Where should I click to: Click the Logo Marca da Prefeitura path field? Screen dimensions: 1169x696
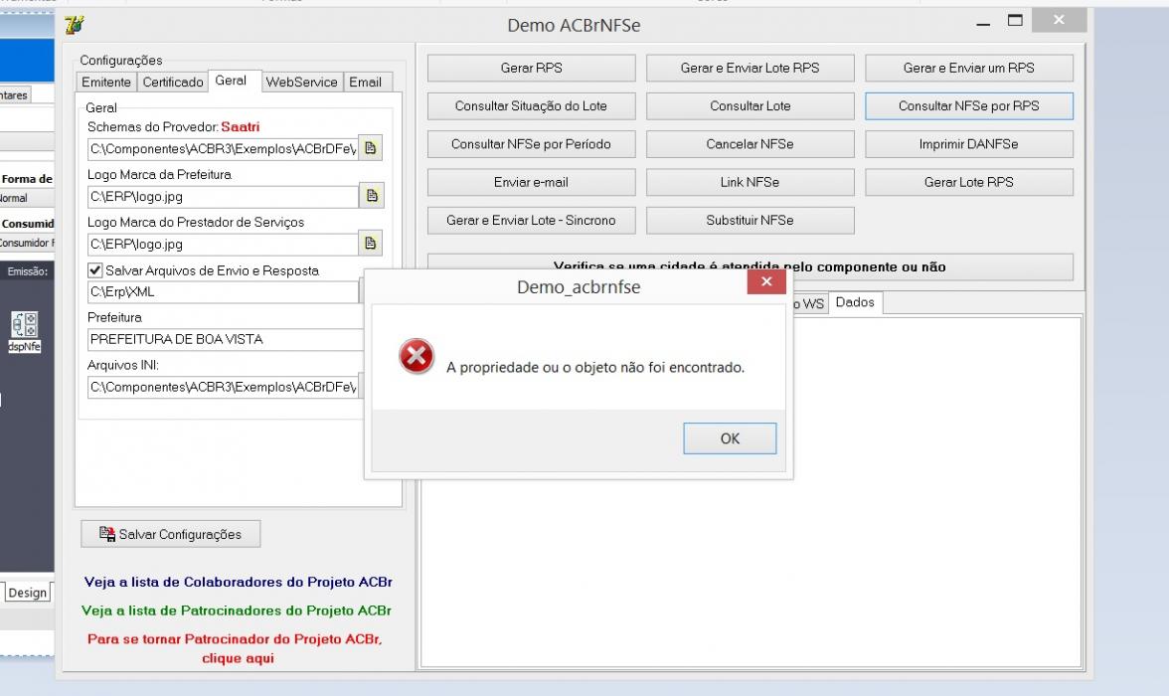[x=223, y=196]
